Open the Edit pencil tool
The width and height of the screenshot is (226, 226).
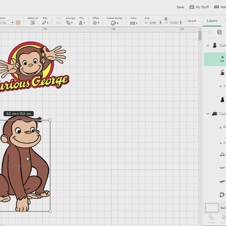tap(45, 23)
